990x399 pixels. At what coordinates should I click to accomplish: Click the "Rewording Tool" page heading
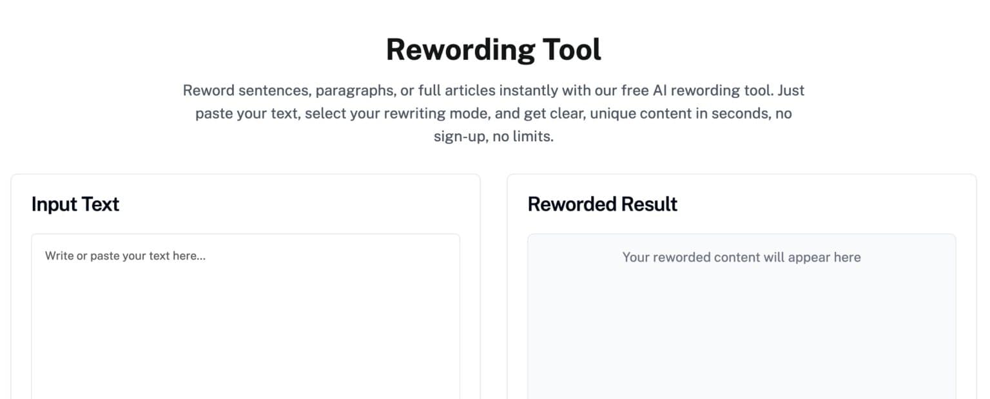click(494, 50)
